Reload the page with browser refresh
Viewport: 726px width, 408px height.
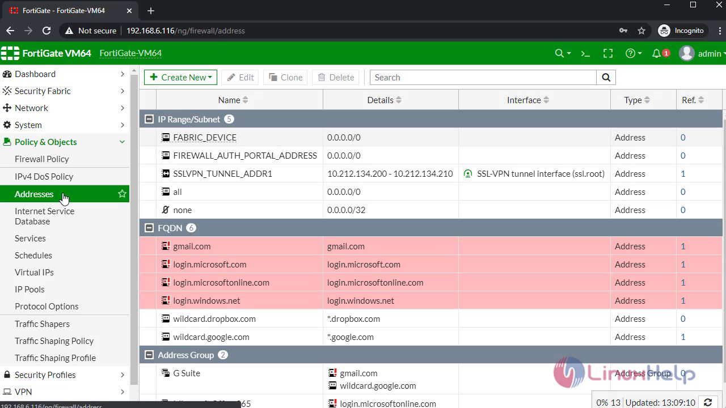[47, 31]
